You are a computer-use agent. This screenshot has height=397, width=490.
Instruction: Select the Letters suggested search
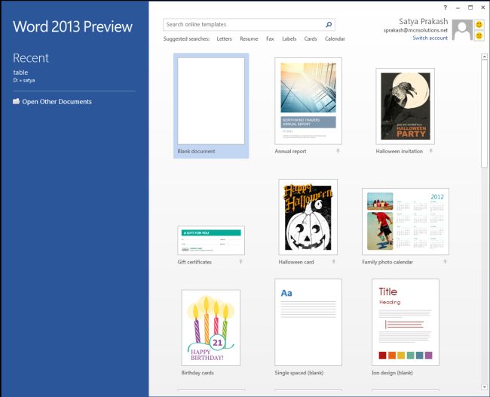click(x=224, y=38)
